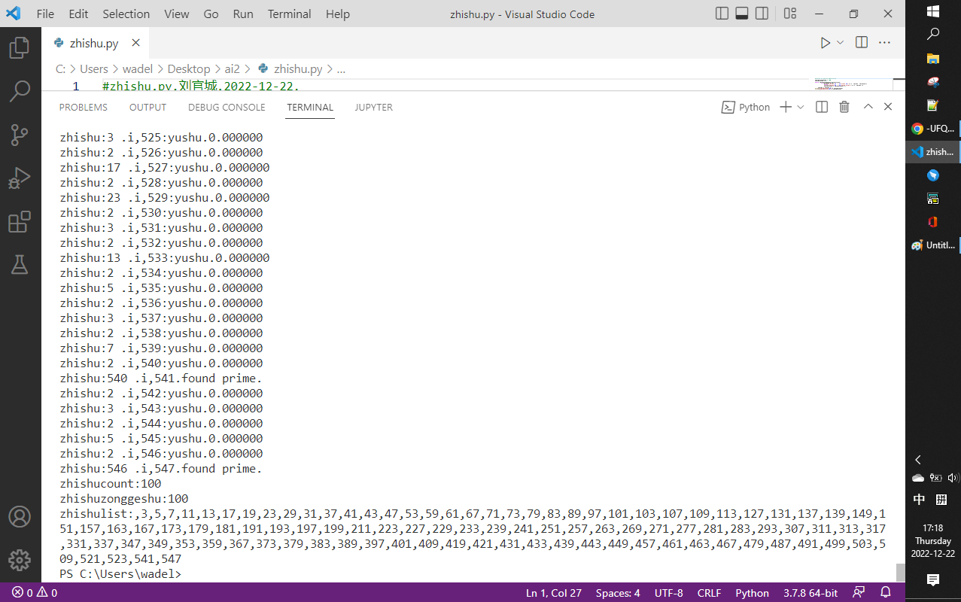Viewport: 961px width, 602px height.
Task: Click the terminal vertical scrollbar thumb
Action: click(x=900, y=572)
